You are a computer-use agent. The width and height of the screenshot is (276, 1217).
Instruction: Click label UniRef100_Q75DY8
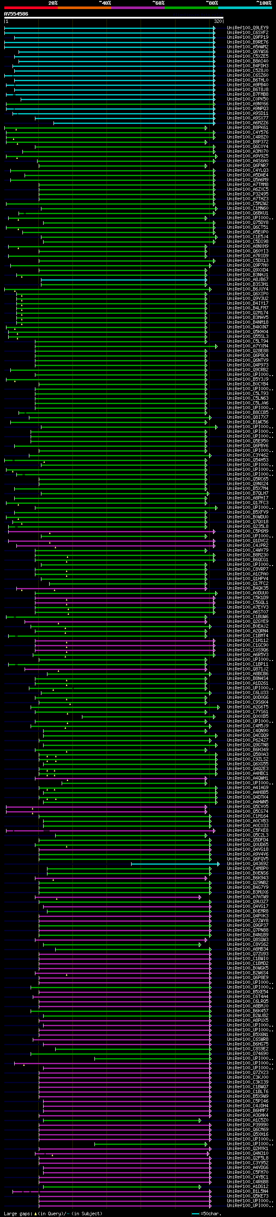pos(248,222)
